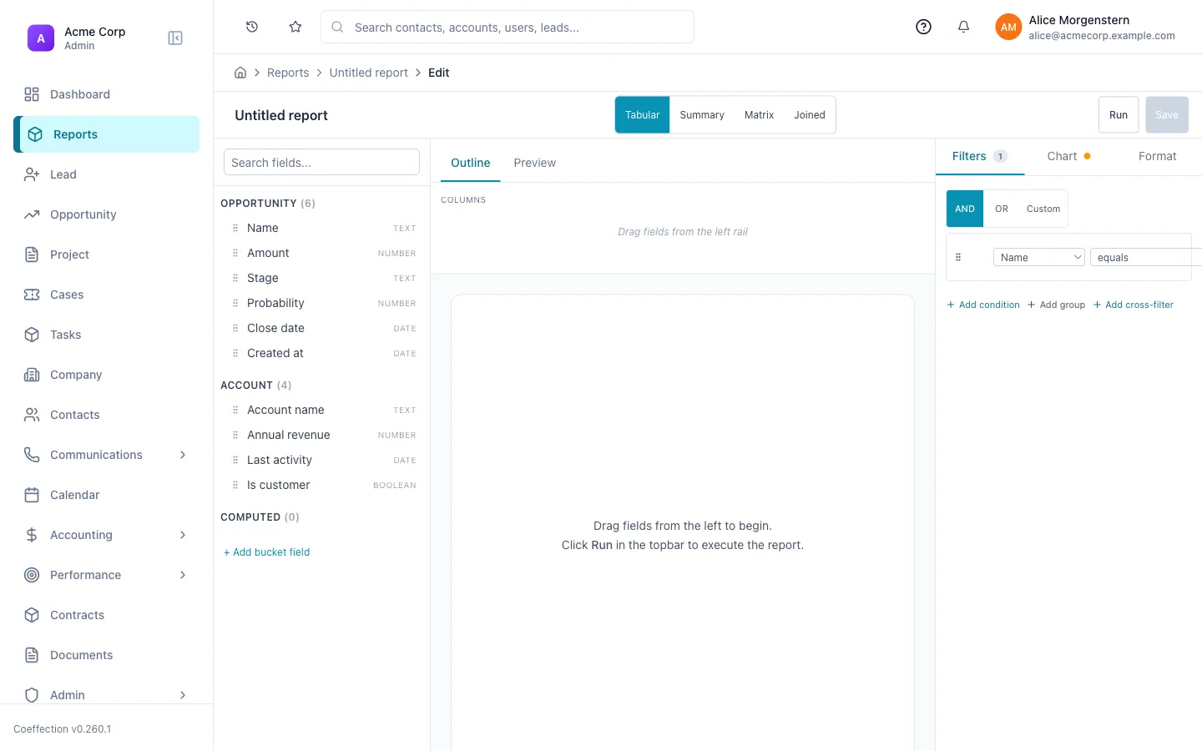
Task: Click Add bucket field link
Action: [267, 552]
